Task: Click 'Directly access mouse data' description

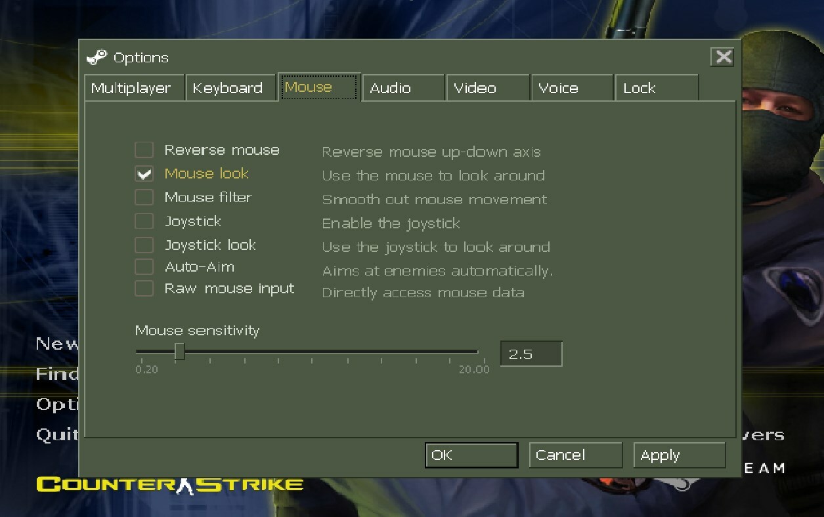Action: click(x=423, y=293)
